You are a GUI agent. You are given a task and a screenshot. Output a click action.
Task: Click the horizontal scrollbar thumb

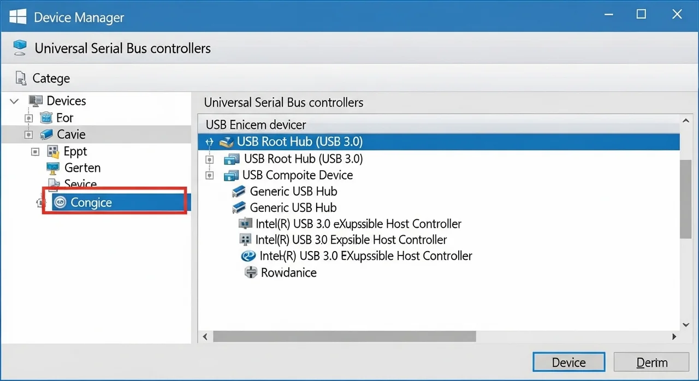[x=344, y=337]
